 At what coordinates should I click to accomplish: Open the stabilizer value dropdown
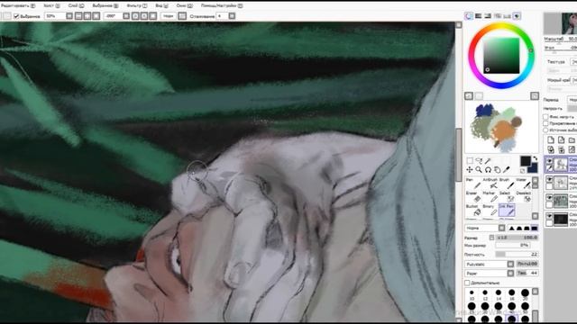click(x=232, y=16)
